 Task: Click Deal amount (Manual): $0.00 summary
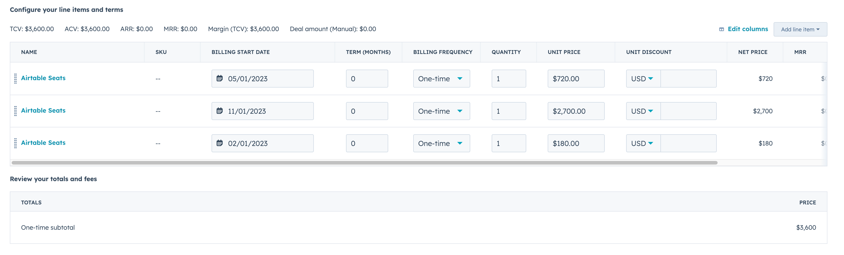tap(333, 29)
